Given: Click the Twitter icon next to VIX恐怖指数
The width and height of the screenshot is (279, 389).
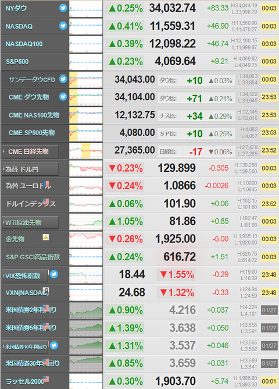Looking at the screenshot, I should 53,274.
